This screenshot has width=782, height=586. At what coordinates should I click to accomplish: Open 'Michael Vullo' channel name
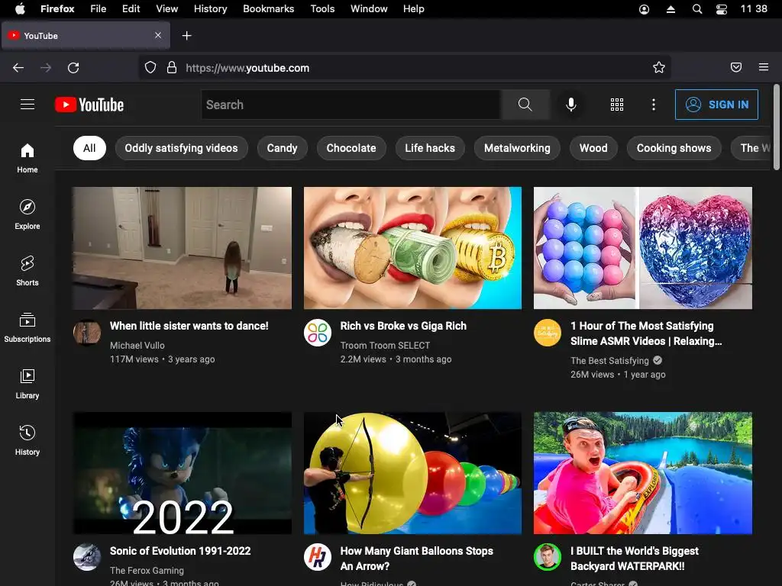pos(137,346)
